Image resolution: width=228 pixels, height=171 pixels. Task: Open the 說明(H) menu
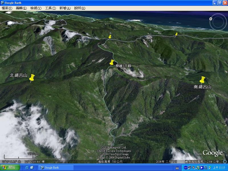click(80, 8)
